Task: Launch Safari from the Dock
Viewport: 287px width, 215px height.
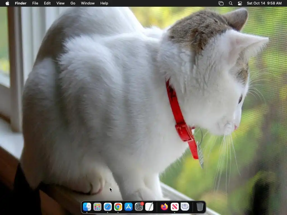Action: [x=108, y=207]
